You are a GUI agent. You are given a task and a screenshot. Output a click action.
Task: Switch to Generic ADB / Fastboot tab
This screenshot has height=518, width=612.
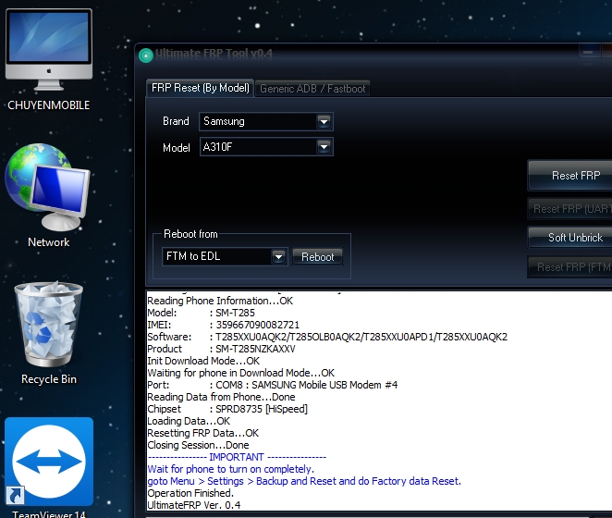312,89
